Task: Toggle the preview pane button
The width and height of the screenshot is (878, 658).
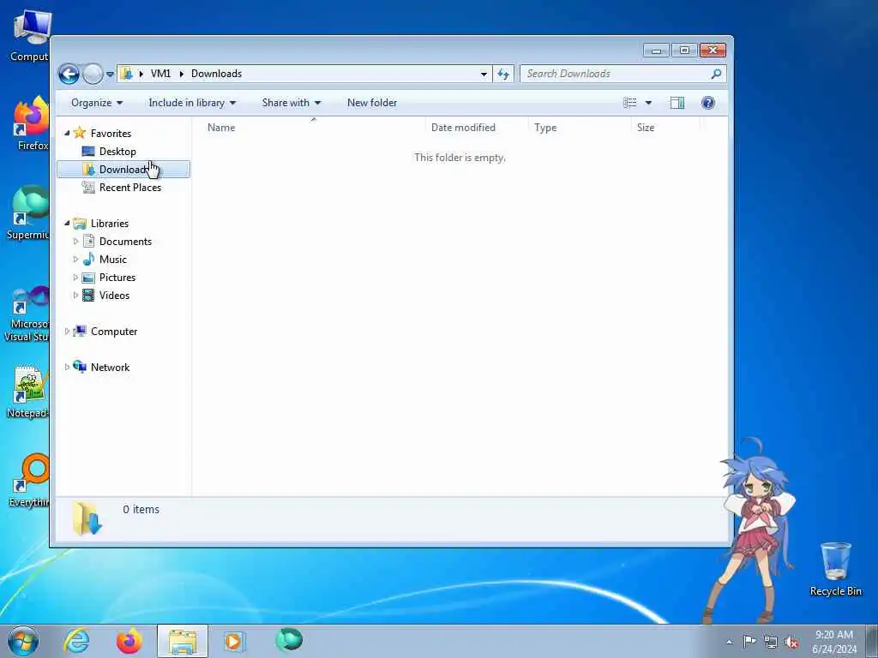Action: click(677, 103)
